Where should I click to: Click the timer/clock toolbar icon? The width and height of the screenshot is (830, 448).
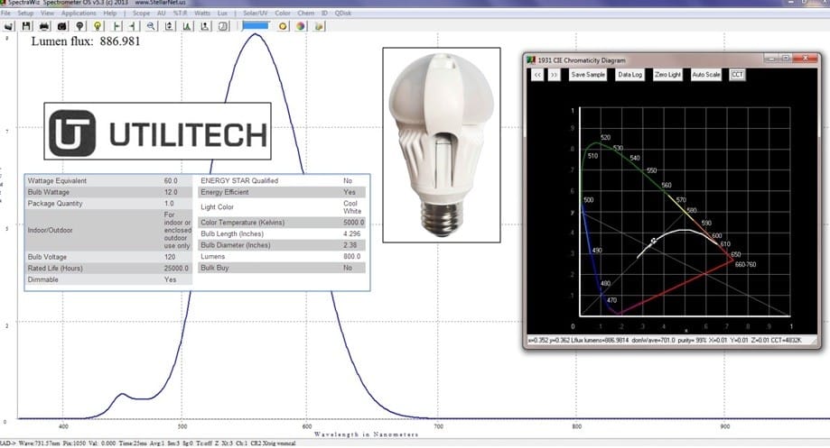coord(223,26)
